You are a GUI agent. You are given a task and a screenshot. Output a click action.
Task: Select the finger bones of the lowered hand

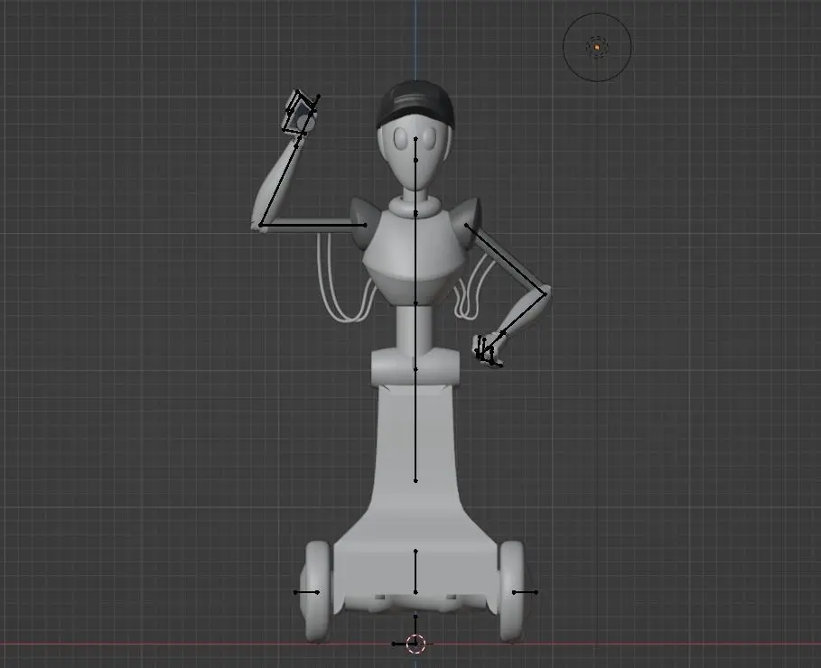click(487, 351)
